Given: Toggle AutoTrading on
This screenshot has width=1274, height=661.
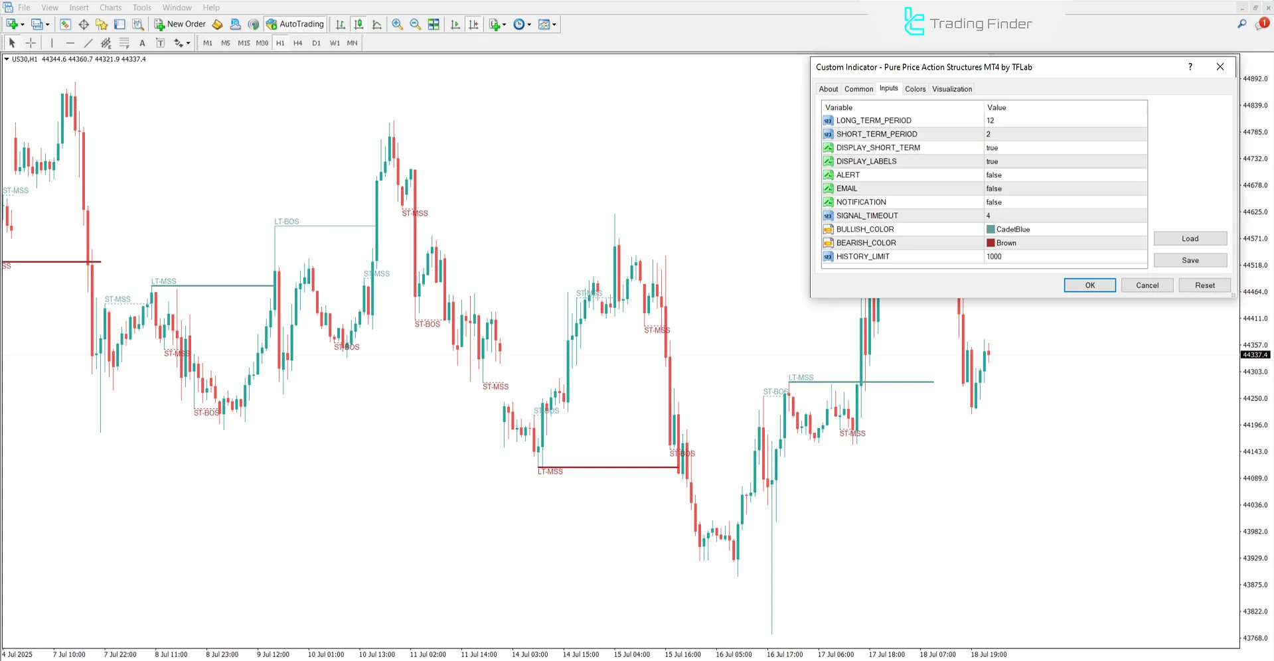Looking at the screenshot, I should pyautogui.click(x=295, y=24).
